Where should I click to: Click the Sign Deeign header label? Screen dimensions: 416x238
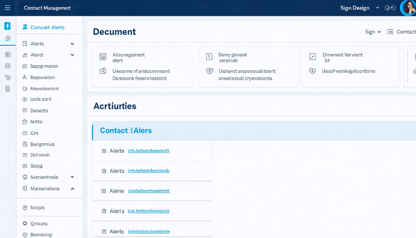click(x=355, y=8)
